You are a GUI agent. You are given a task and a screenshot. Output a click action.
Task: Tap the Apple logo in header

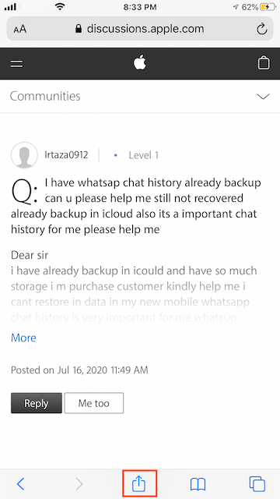[x=140, y=62]
